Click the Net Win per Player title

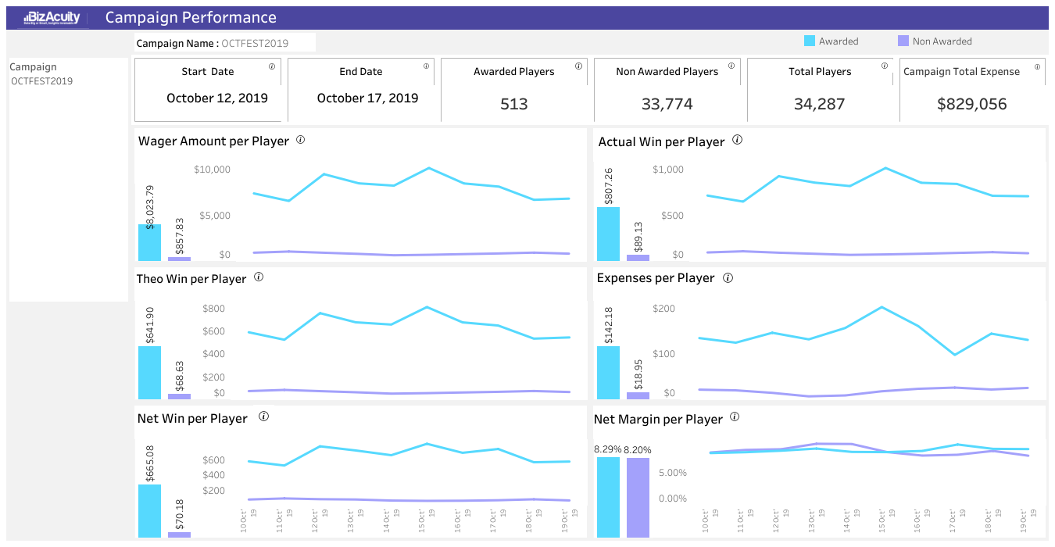point(192,419)
